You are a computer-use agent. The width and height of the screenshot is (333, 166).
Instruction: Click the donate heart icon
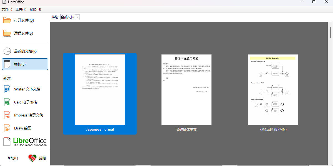point(32,158)
